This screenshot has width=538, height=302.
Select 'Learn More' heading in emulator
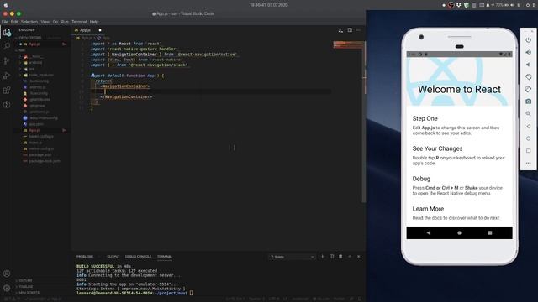click(x=428, y=209)
